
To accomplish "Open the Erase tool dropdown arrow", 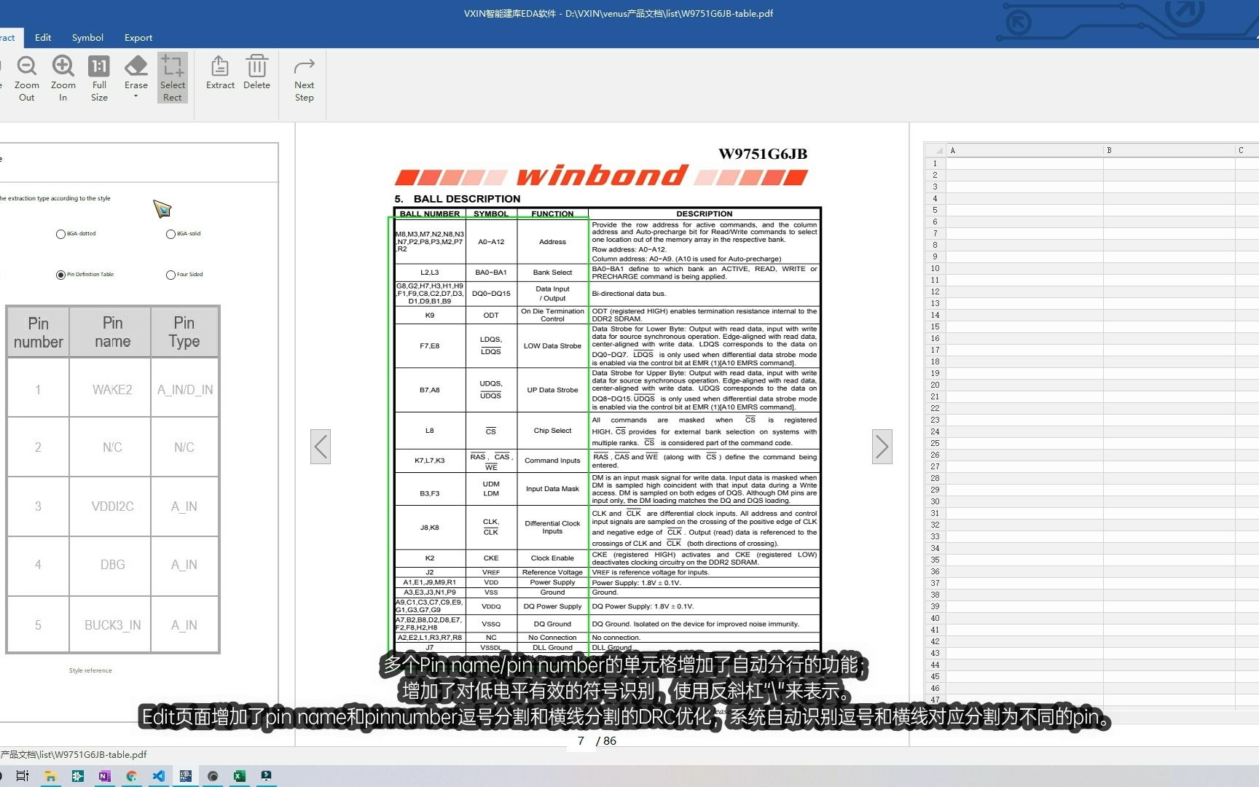I will [x=136, y=96].
